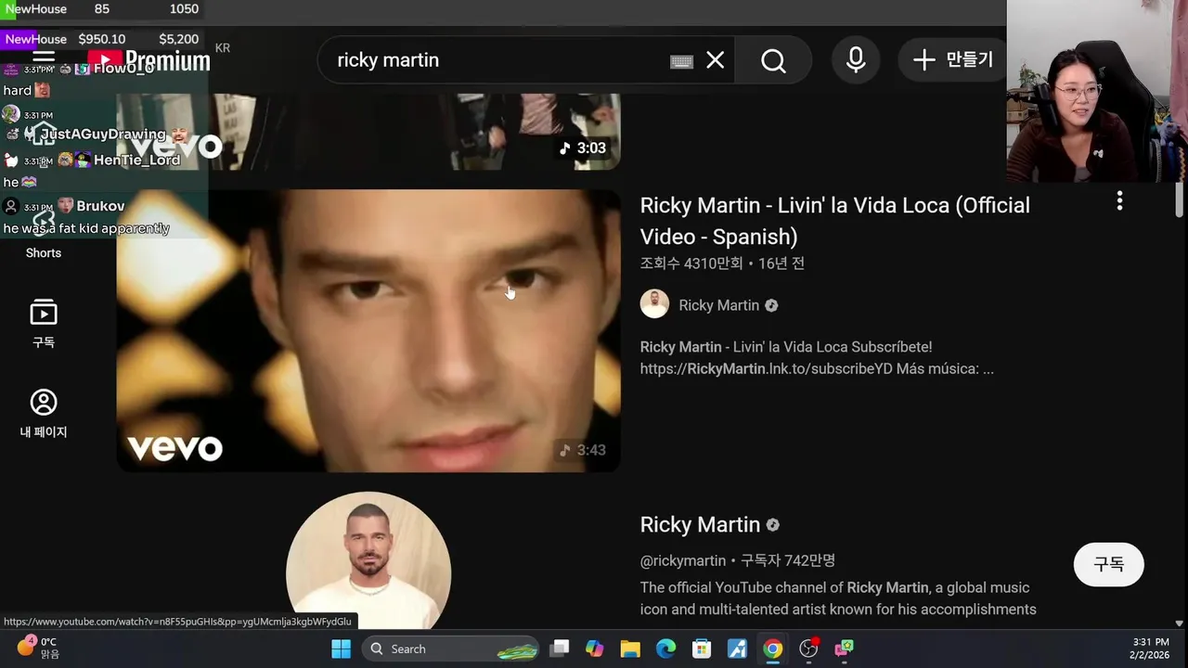Image resolution: width=1188 pixels, height=668 pixels.
Task: Click HenTie_Lord username in chat overlay
Action: point(136,160)
